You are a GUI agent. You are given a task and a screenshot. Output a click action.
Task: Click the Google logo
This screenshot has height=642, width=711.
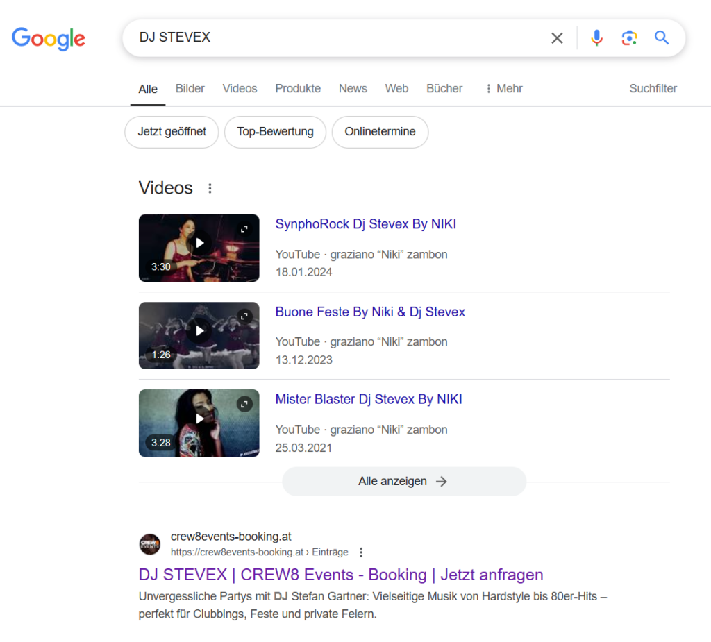(49, 38)
